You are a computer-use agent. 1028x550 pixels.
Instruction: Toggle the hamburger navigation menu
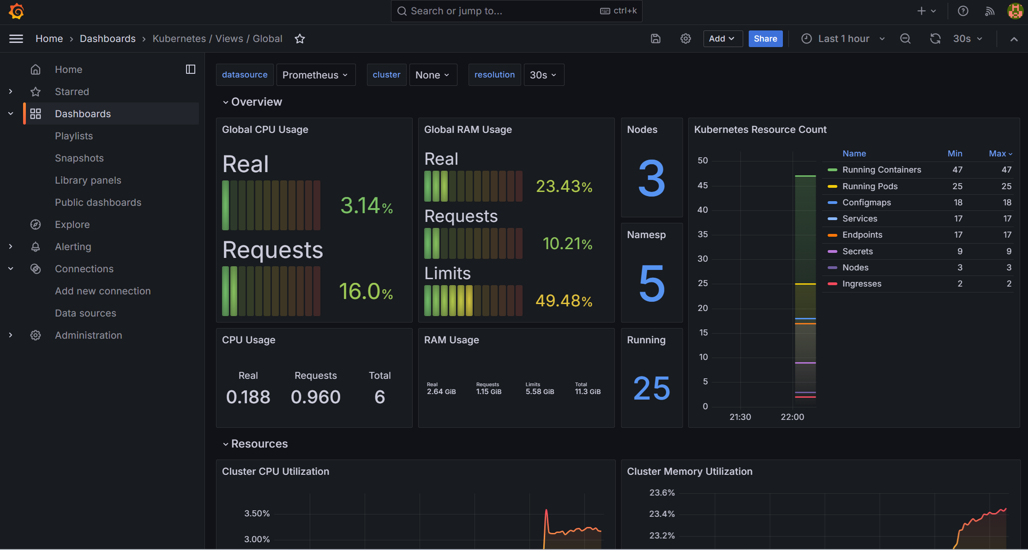click(x=16, y=39)
